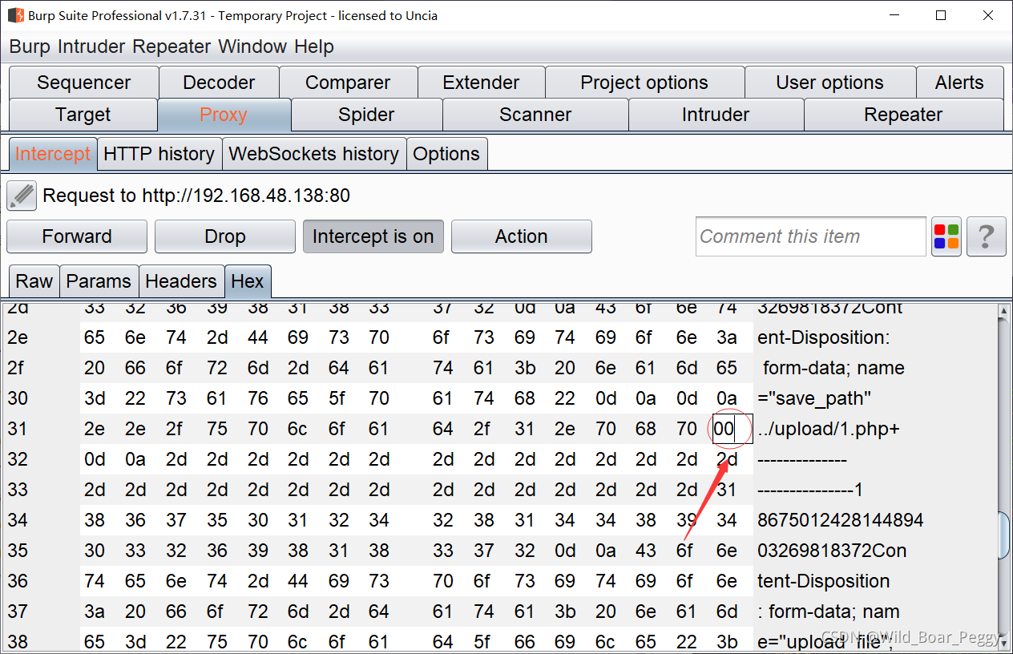Click the form-data; name ASCII cell in row 2f
1013x654 pixels.
pos(833,368)
